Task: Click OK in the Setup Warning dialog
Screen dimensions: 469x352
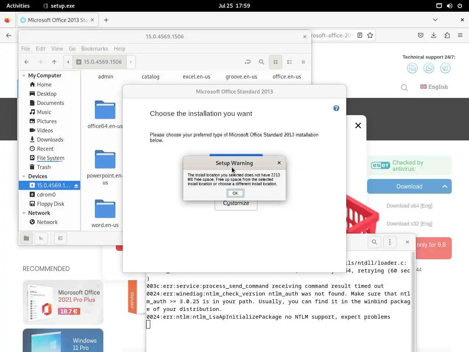Action: [235, 193]
